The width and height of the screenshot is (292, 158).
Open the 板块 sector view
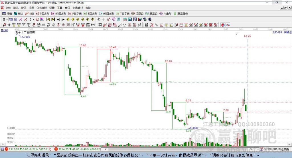18,14
